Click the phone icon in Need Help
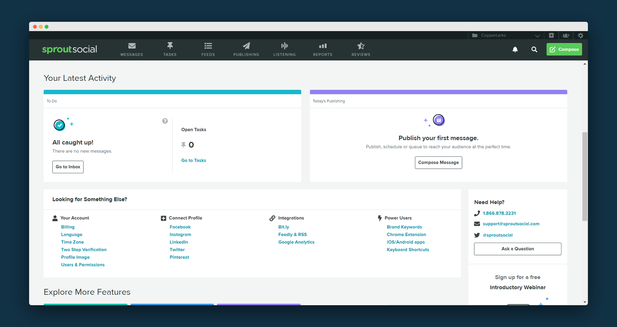Screen dimensions: 617x327 click(x=477, y=213)
